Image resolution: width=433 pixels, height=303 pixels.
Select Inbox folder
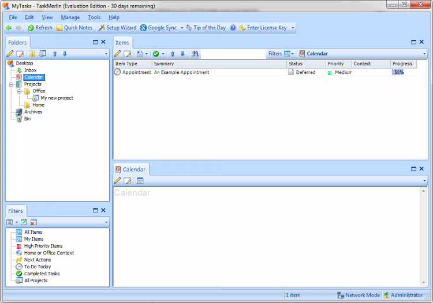click(x=30, y=70)
